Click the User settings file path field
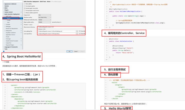This screenshot has width=185, height=110. pyautogui.click(x=57, y=31)
